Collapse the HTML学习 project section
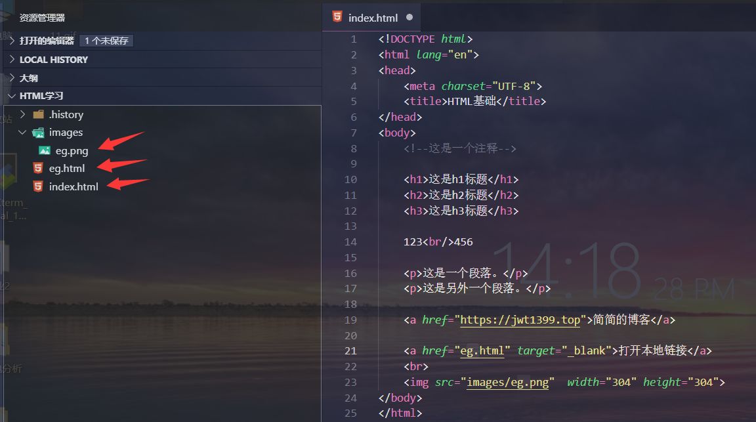The image size is (756, 422). [x=12, y=96]
